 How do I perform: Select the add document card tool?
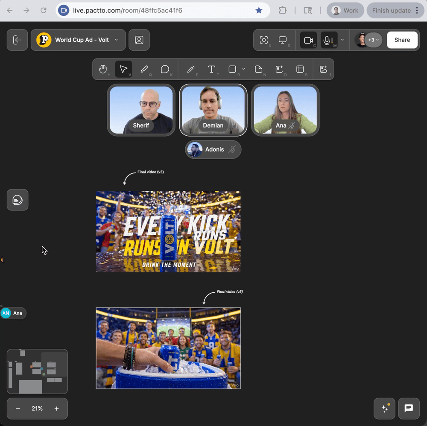(x=279, y=69)
